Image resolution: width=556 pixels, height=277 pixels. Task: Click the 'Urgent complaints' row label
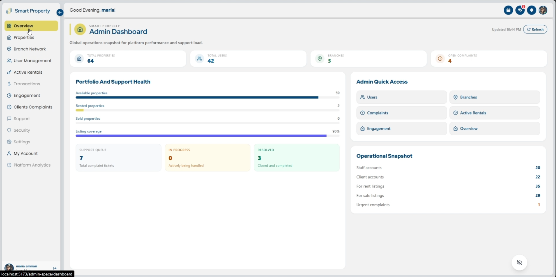373,205
